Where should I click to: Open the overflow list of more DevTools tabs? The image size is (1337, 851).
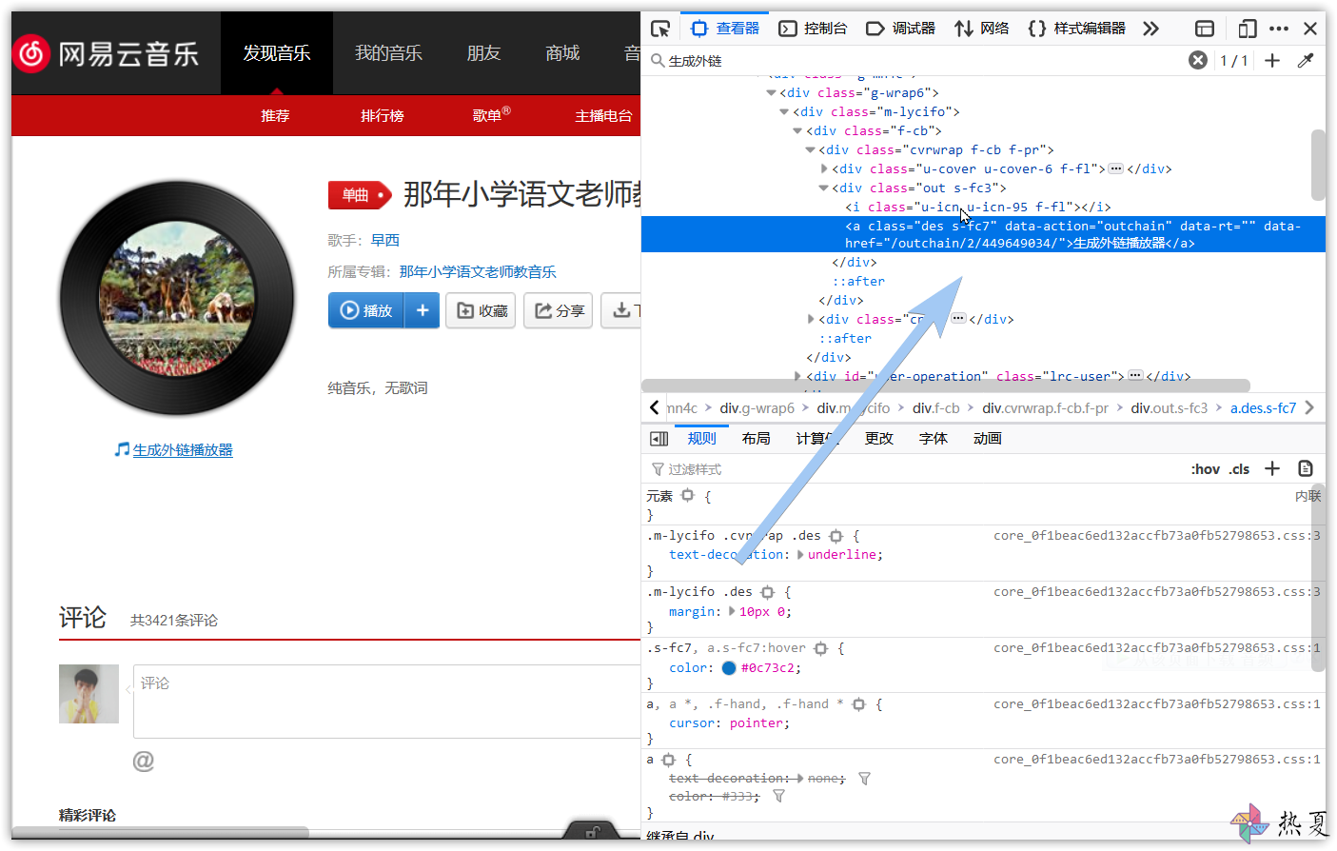click(1151, 29)
